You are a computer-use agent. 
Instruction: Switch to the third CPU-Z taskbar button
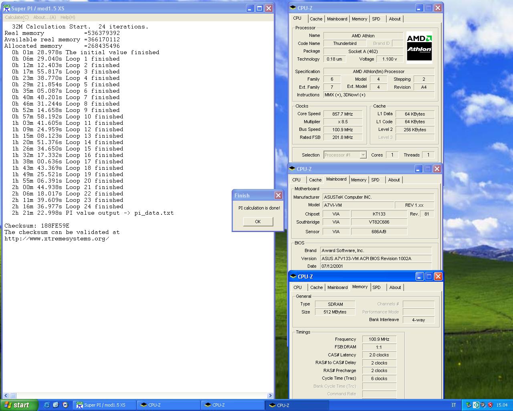[x=297, y=405]
